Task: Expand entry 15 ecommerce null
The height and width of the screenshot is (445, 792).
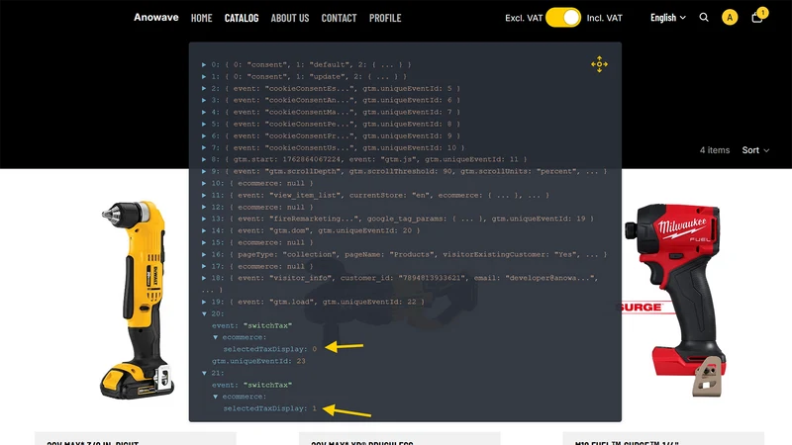Action: coord(204,242)
